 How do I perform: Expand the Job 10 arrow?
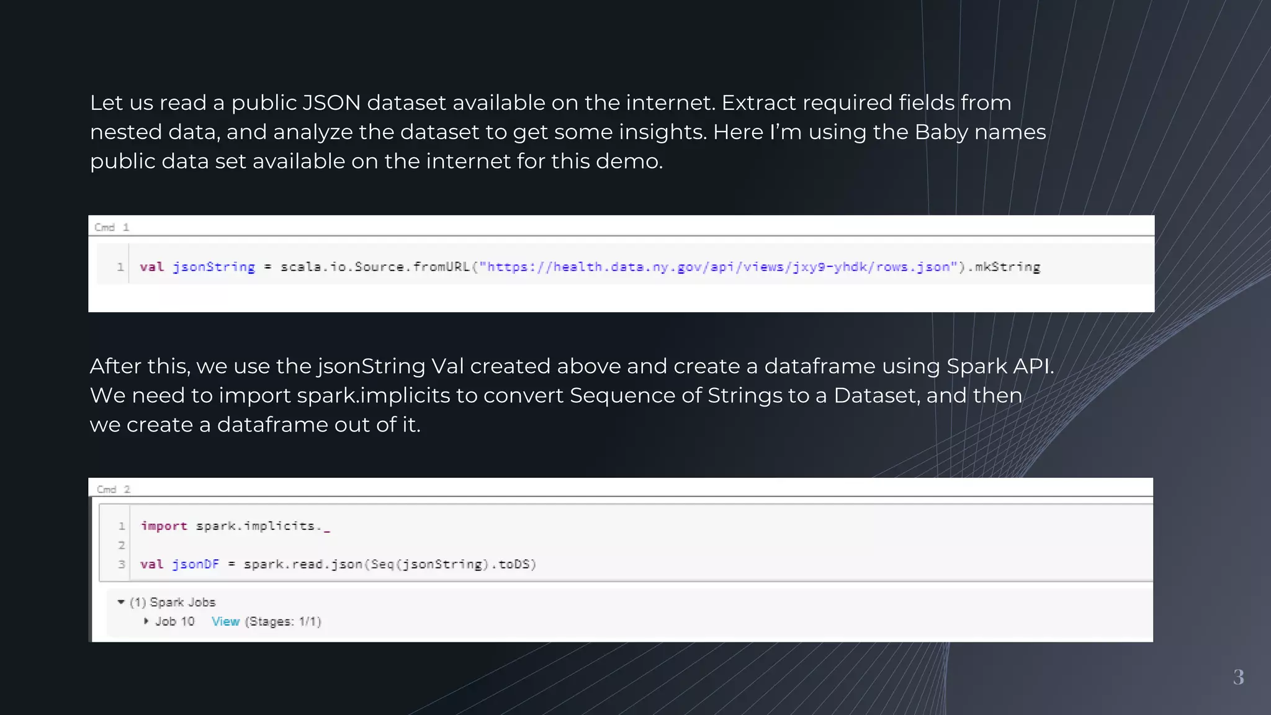tap(146, 621)
